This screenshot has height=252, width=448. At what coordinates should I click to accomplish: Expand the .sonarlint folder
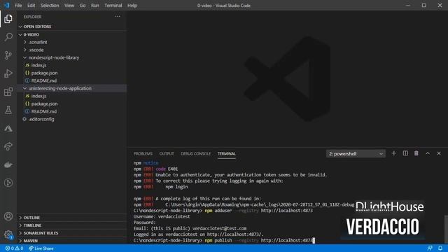[71, 42]
